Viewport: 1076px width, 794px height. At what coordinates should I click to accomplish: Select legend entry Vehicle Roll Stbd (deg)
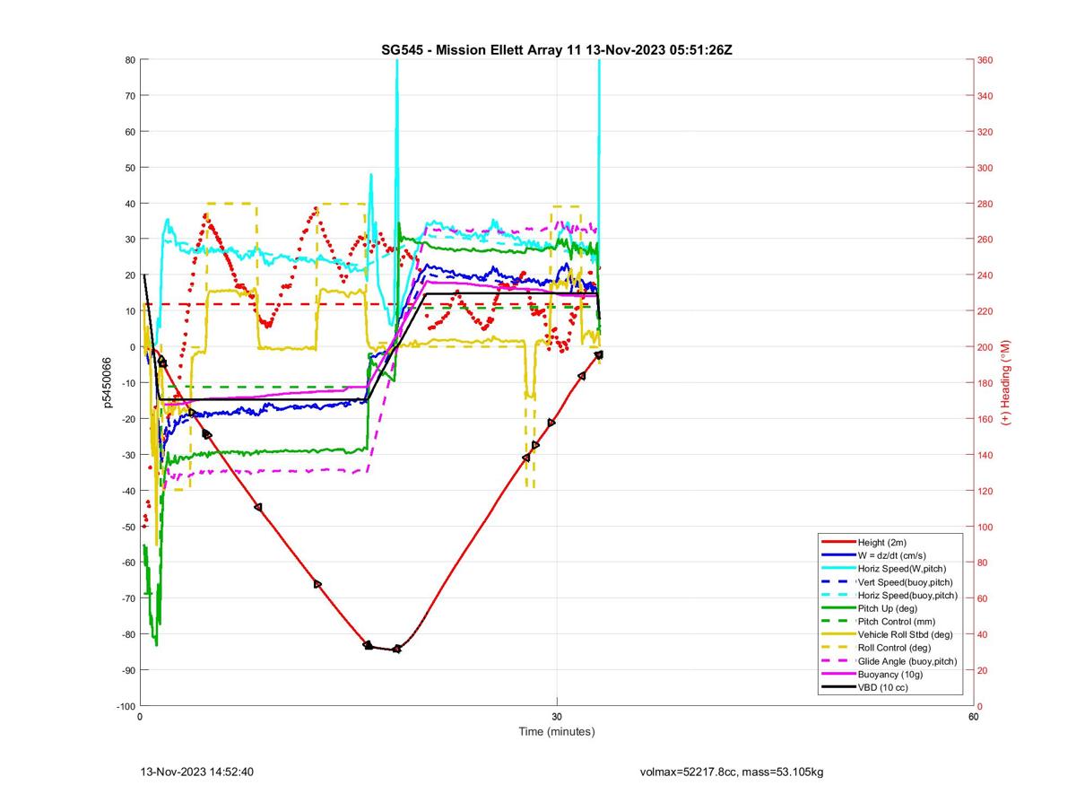point(905,634)
